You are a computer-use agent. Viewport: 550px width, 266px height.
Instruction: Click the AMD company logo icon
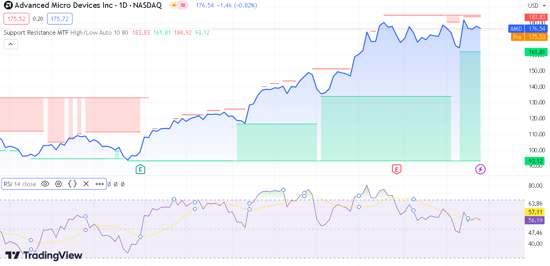tap(8, 5)
